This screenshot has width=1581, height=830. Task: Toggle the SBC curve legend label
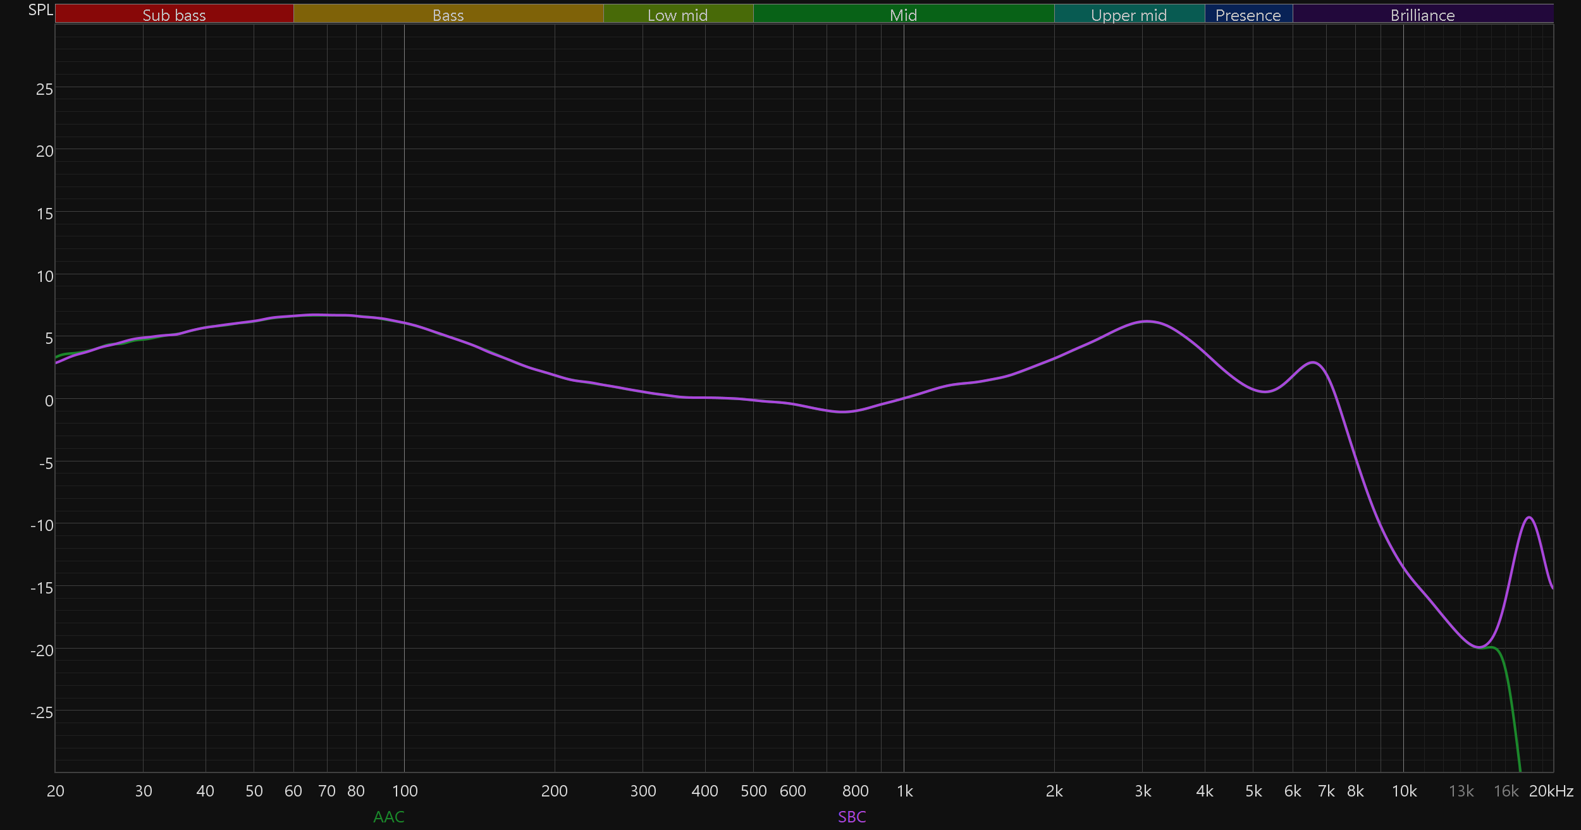click(852, 817)
